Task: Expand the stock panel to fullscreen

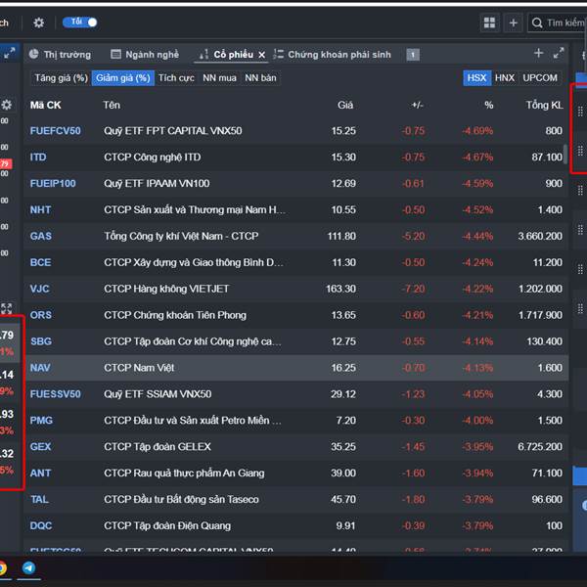Action: pos(559,53)
